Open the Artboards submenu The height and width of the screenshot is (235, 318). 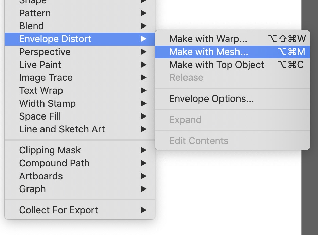[41, 176]
